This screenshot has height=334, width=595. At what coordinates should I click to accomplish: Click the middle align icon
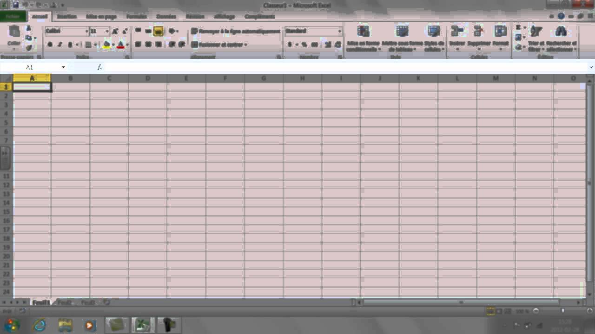[x=148, y=31]
